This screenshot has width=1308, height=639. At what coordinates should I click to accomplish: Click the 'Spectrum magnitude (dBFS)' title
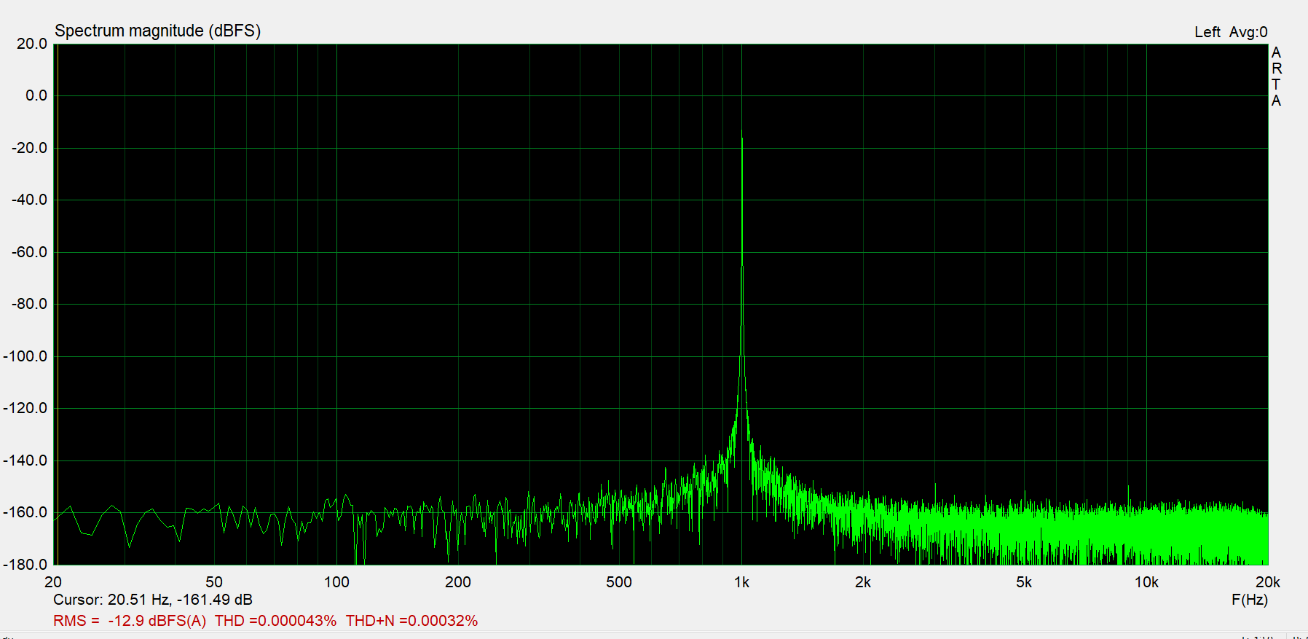[157, 31]
